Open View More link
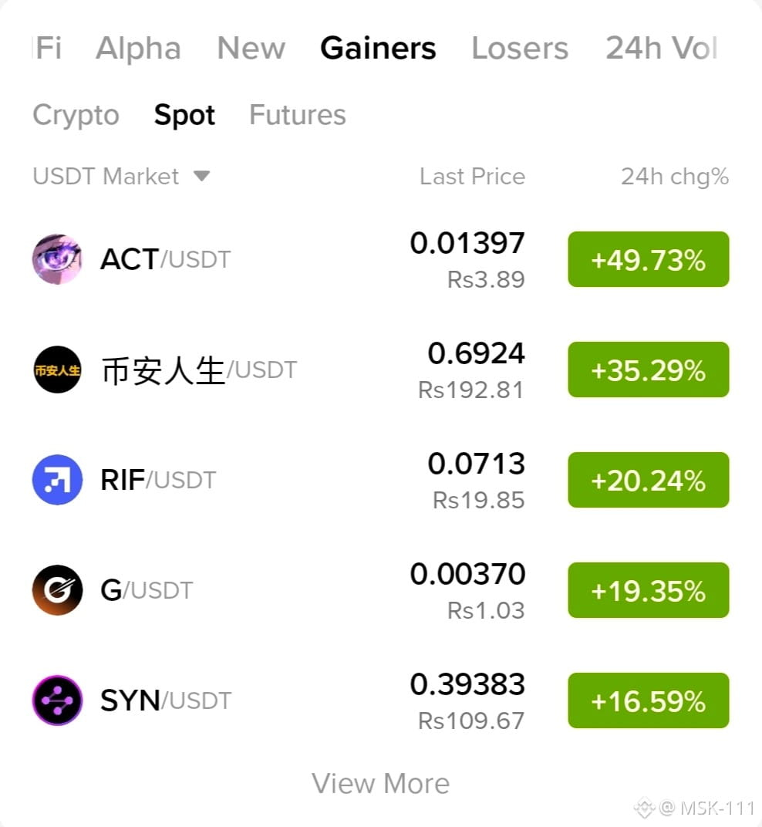The height and width of the screenshot is (827, 762). pos(380,783)
